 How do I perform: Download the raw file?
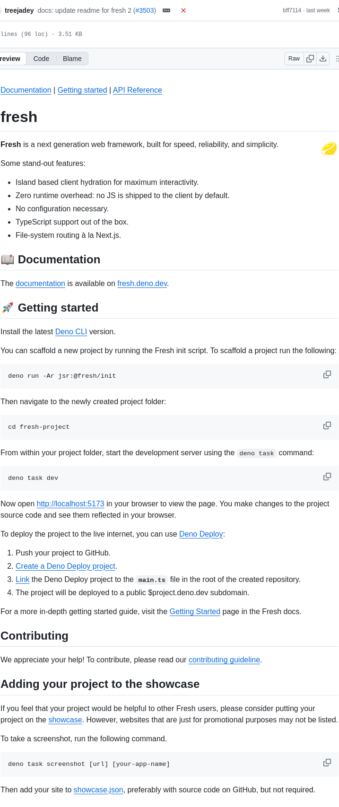(x=323, y=59)
